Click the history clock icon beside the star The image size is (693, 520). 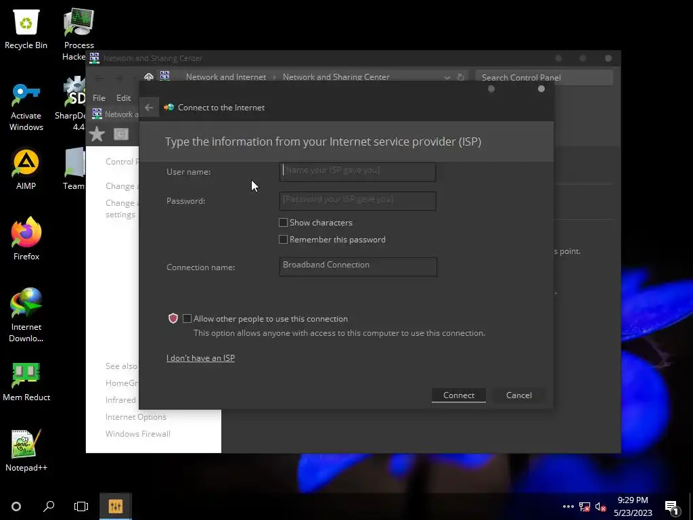point(120,134)
